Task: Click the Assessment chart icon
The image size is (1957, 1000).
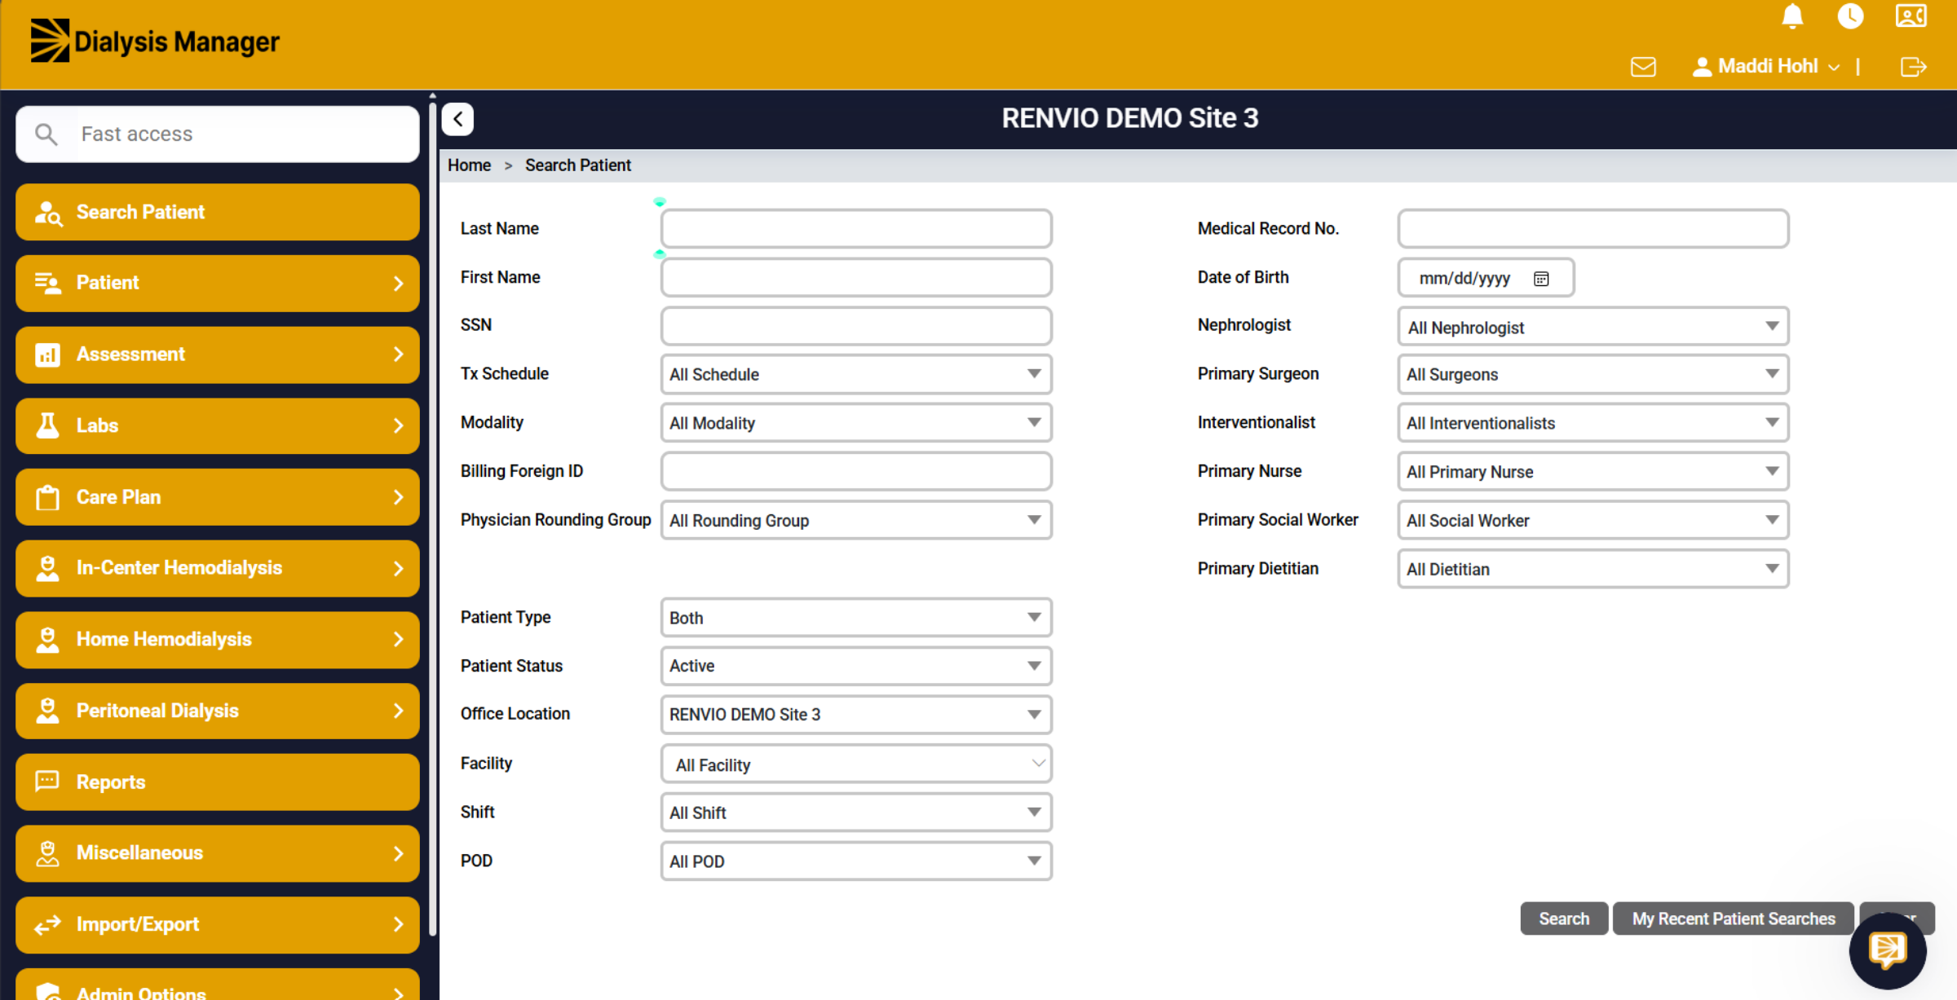Action: click(47, 355)
